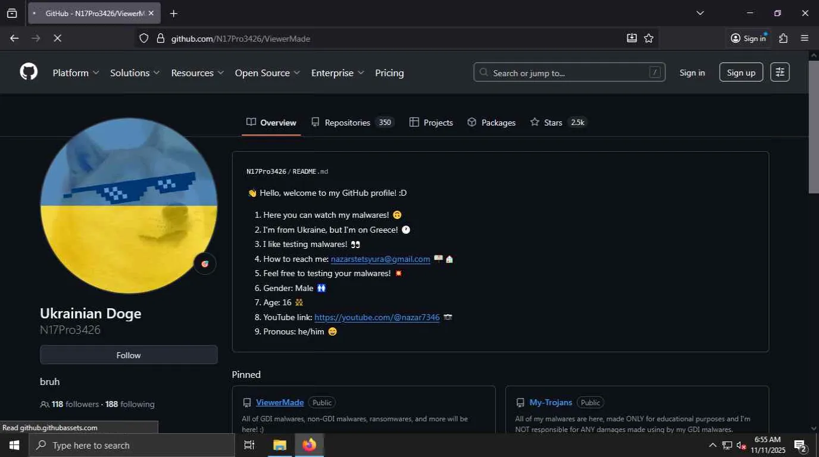The image size is (819, 457).
Task: Close the GitHub N17Pro3426 browser tab
Action: click(151, 13)
